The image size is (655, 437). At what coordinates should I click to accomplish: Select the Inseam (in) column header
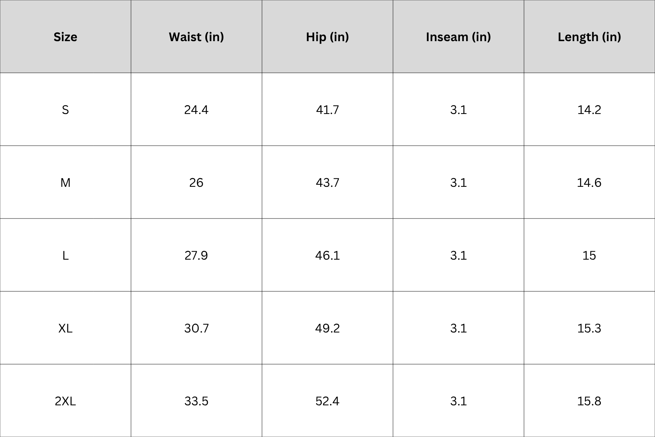click(458, 36)
